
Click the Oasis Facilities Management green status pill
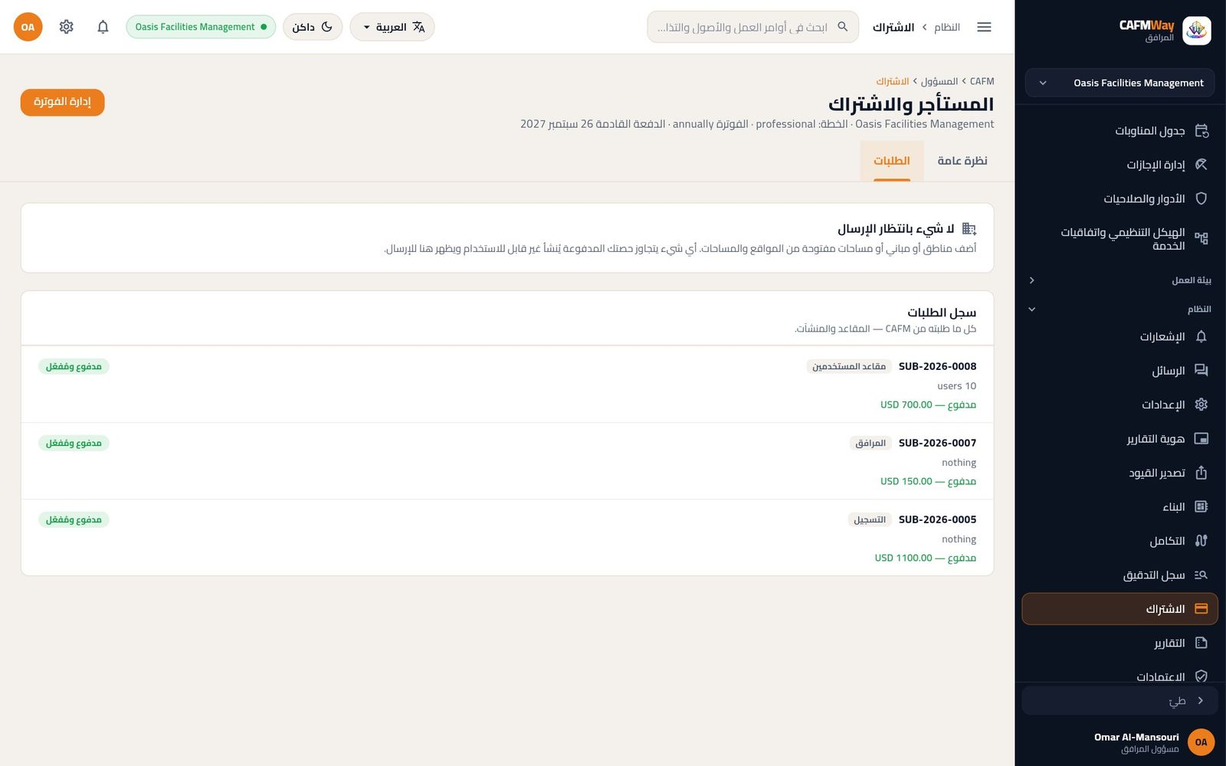pos(201,27)
